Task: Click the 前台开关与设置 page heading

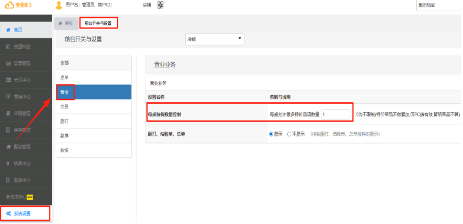Action: [83, 39]
